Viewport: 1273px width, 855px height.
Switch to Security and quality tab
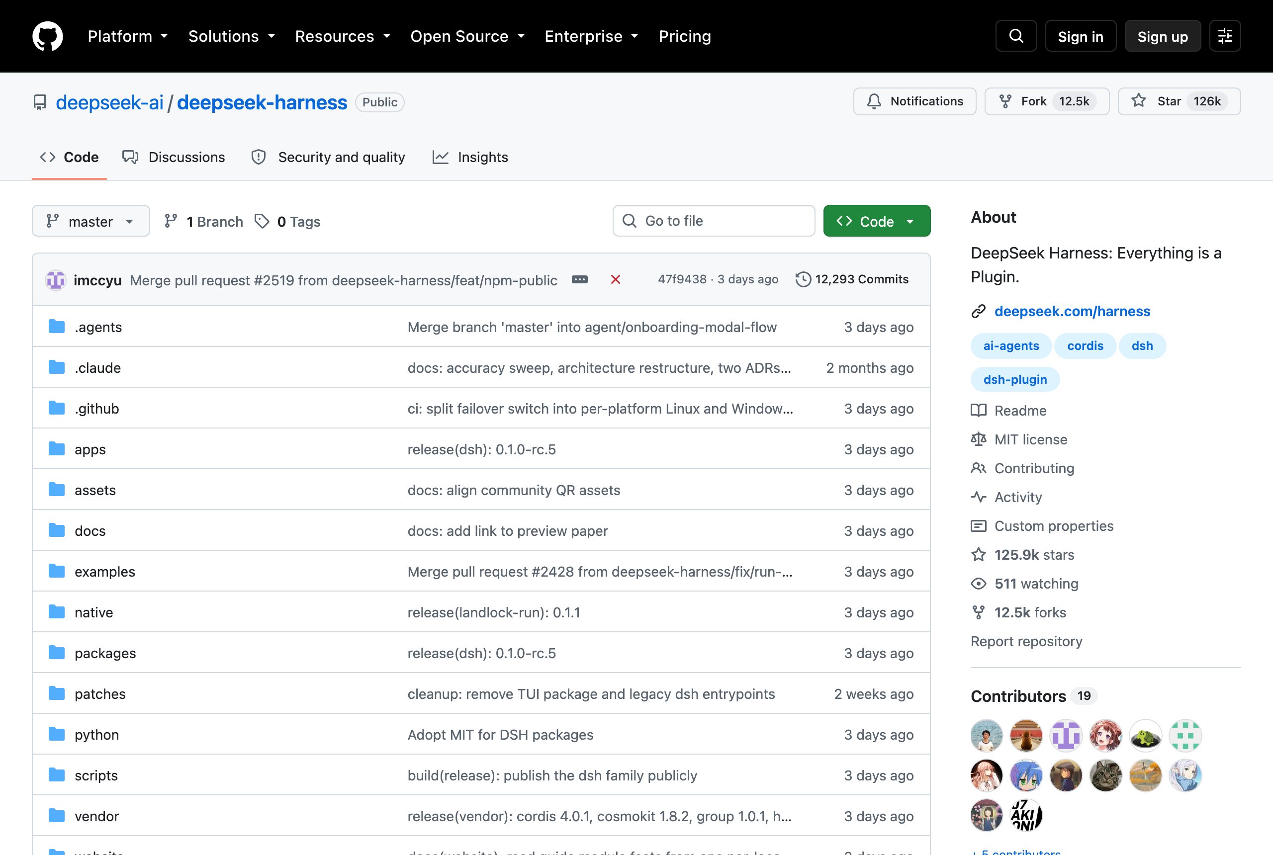click(x=328, y=157)
